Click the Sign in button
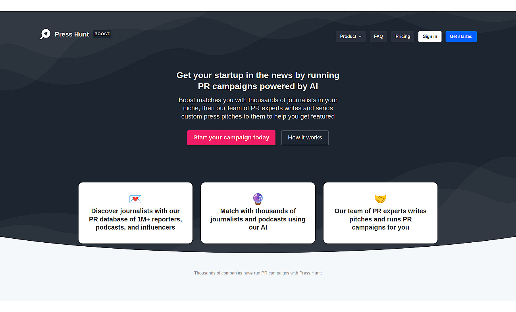The width and height of the screenshot is (516, 312). click(430, 36)
